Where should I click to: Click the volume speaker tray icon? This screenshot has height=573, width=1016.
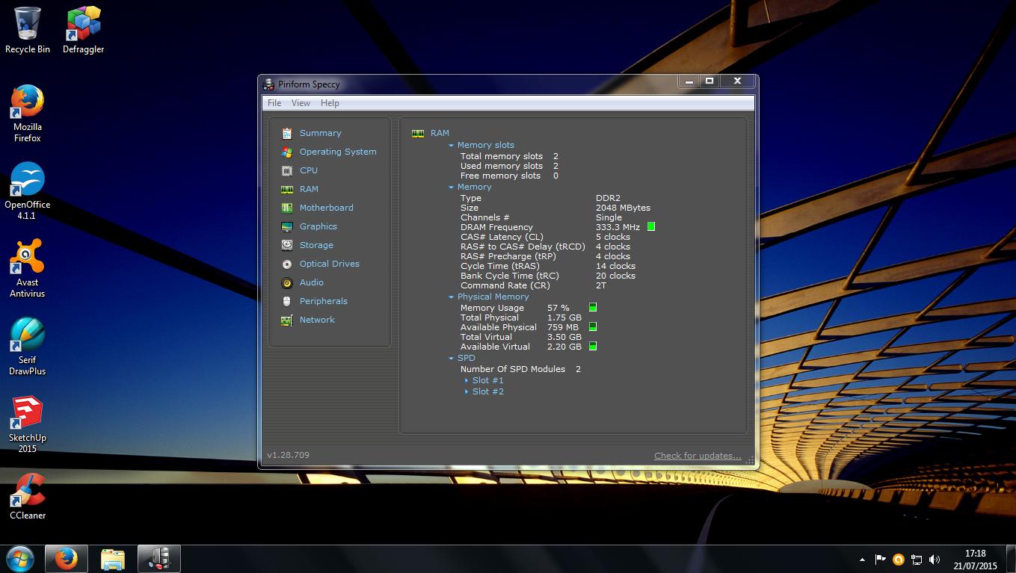(935, 559)
